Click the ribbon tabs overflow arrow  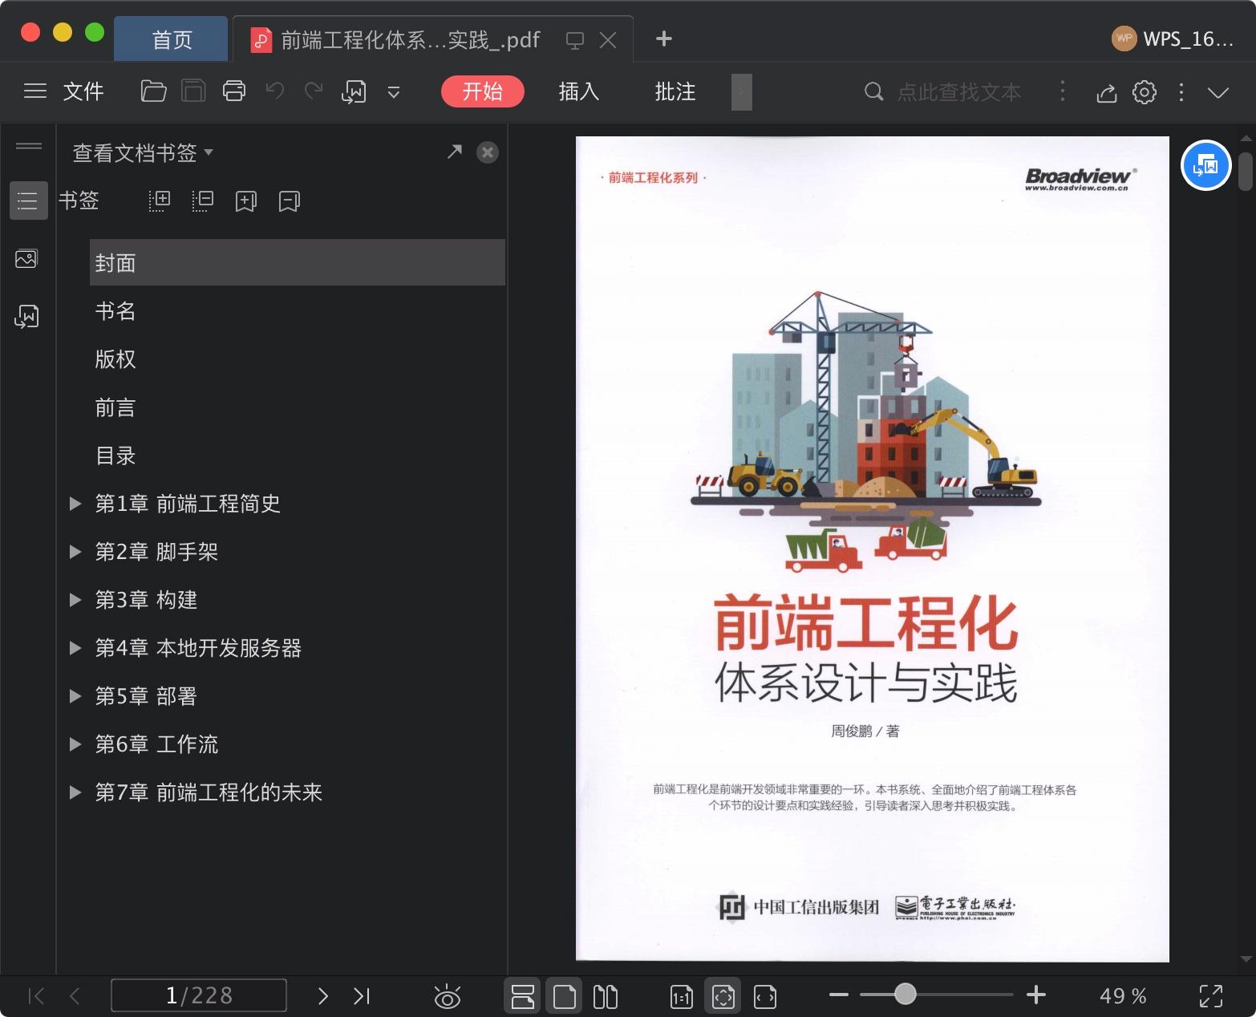point(742,92)
